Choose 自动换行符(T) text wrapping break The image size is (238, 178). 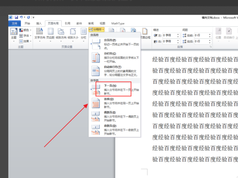click(x=115, y=71)
